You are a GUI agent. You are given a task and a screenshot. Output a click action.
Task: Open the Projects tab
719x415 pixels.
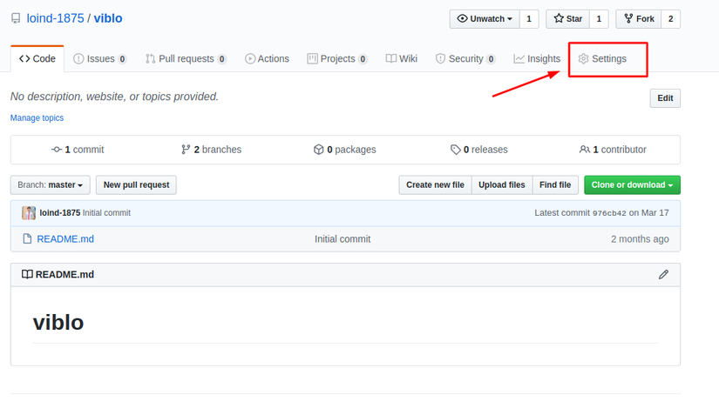click(x=337, y=58)
